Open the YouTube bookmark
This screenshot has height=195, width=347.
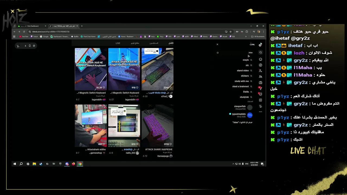pyautogui.click(x=24, y=37)
